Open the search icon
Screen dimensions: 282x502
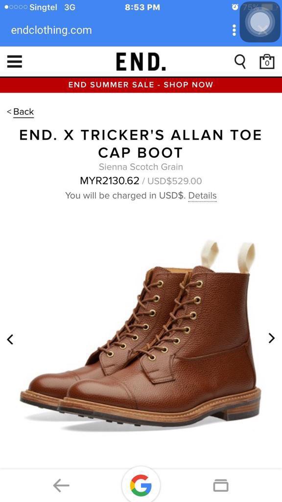point(240,62)
